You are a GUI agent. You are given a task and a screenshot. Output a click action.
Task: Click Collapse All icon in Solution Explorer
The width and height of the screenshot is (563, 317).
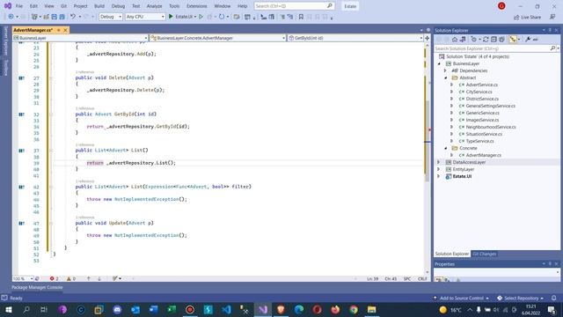pyautogui.click(x=494, y=40)
